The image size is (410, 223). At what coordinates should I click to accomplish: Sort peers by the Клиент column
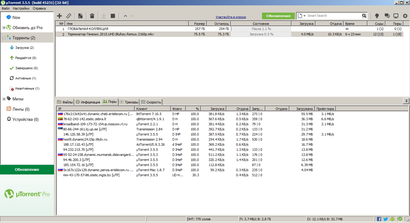coord(153,109)
